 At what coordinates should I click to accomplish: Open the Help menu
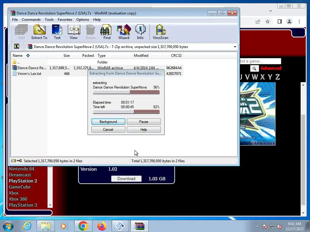pos(97,20)
